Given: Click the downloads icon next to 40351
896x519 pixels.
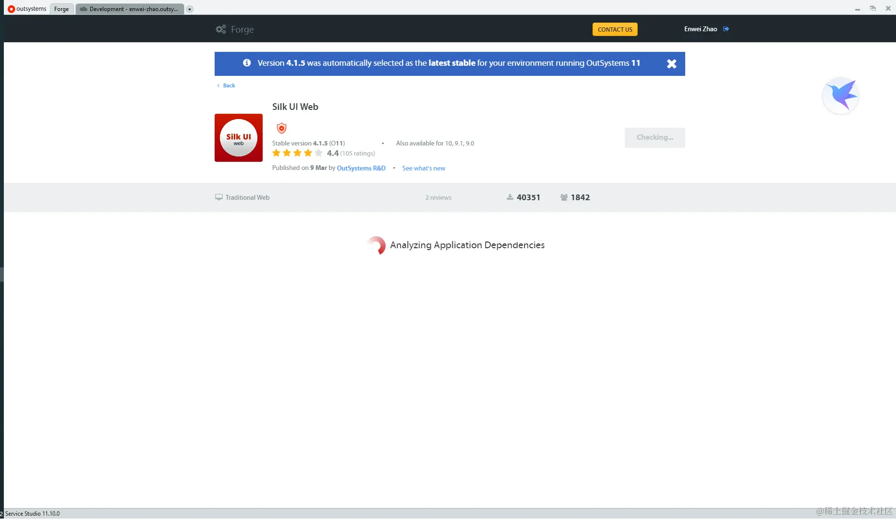Looking at the screenshot, I should [x=510, y=197].
